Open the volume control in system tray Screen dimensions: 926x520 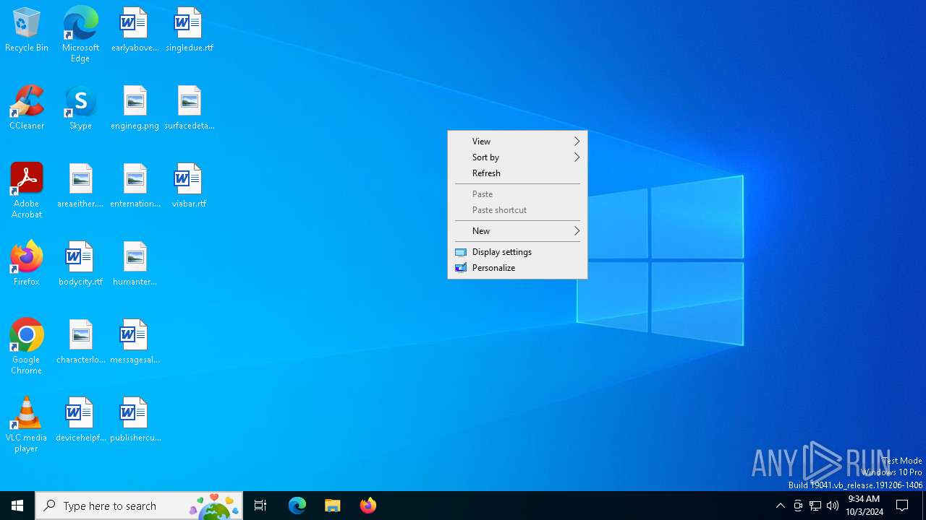point(833,506)
